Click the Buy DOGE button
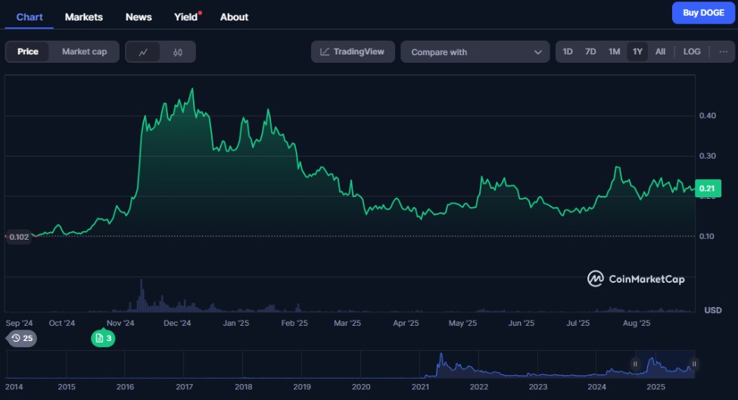The height and width of the screenshot is (400, 738). tap(703, 13)
